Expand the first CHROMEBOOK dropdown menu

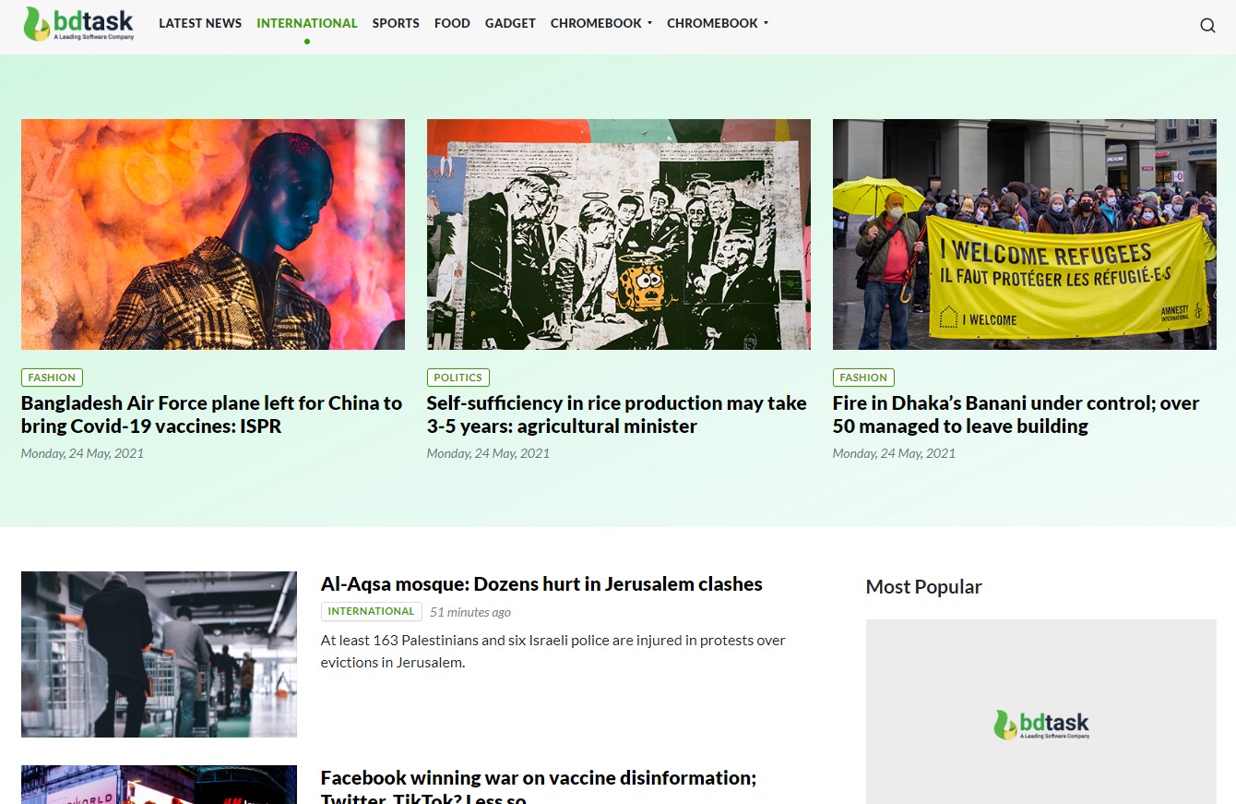click(x=601, y=23)
